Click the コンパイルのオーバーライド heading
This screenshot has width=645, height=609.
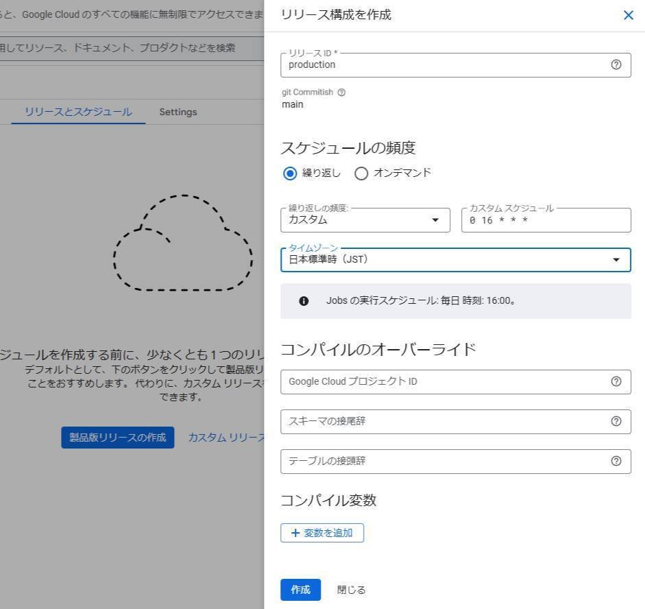point(378,349)
